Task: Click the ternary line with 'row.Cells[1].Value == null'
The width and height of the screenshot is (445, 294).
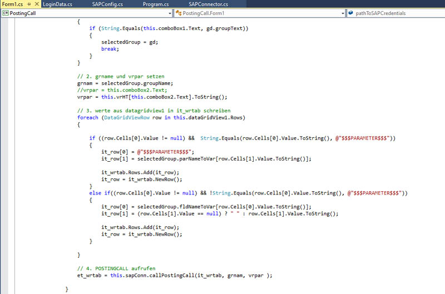Action: pos(220,213)
